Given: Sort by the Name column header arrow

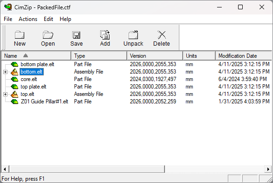Looking at the screenshot, I should [26, 56].
